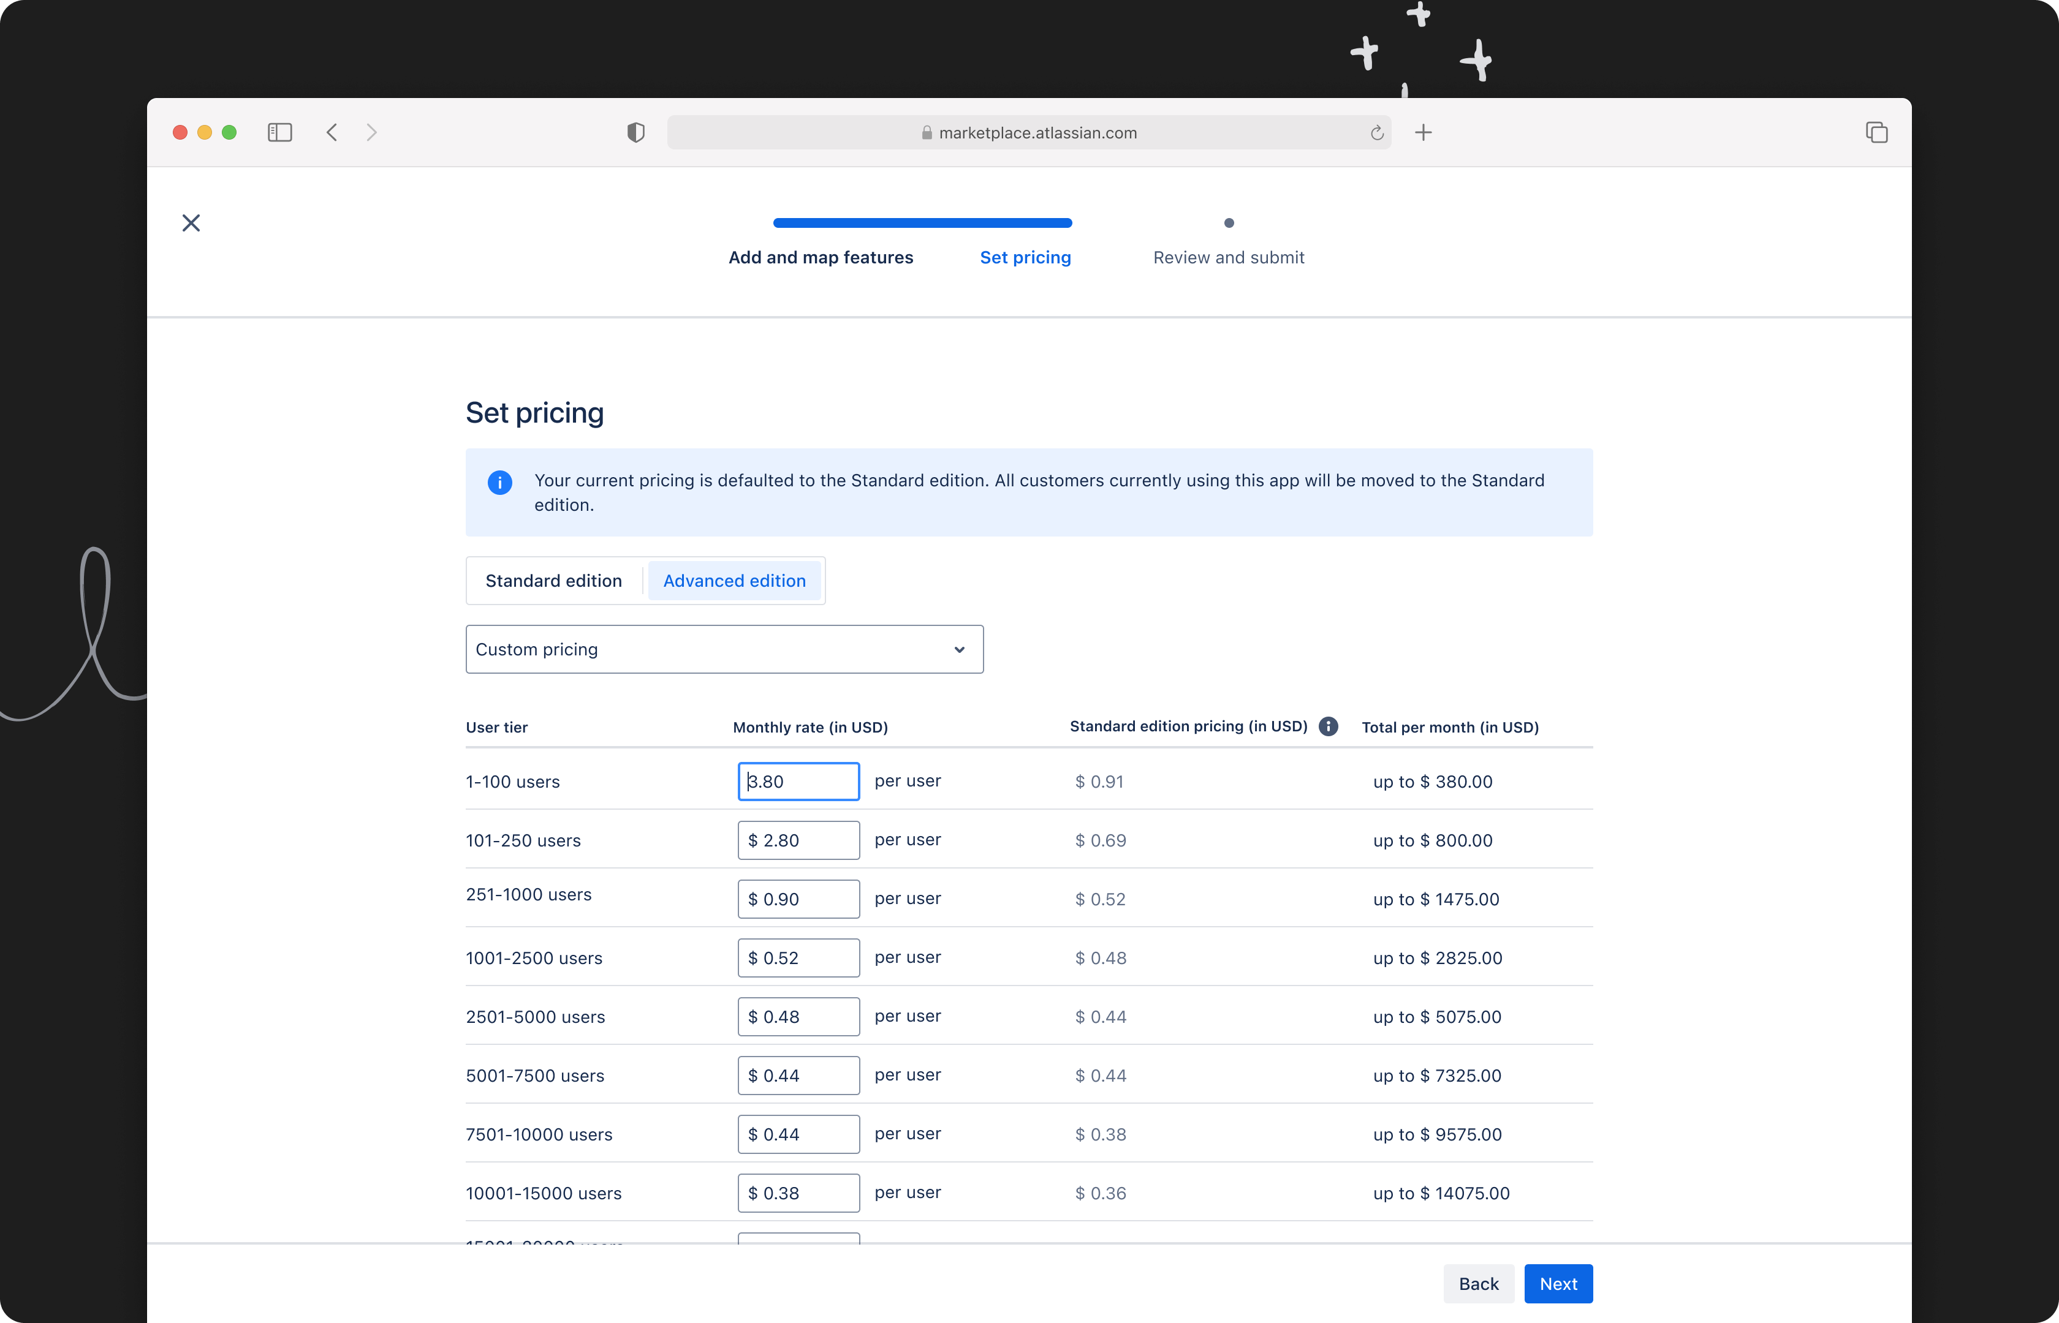2059x1323 pixels.
Task: Click the $ 0.36 standard price value
Action: (x=1100, y=1194)
